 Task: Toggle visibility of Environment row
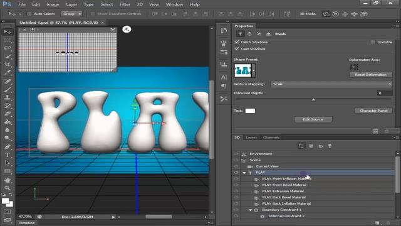(236, 154)
